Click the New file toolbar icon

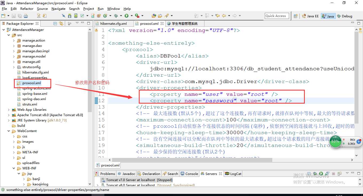[x=3, y=16]
